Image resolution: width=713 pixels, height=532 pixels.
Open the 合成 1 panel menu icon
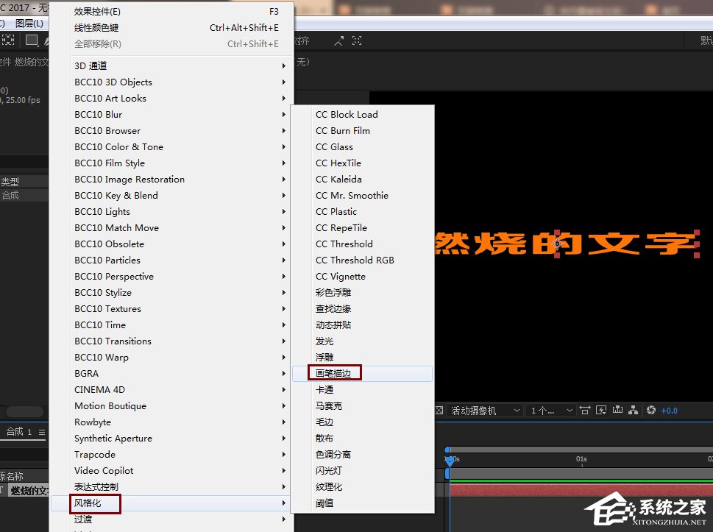click(x=42, y=432)
